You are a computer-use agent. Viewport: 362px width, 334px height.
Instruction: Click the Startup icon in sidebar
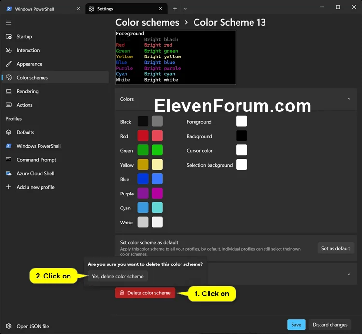point(9,37)
